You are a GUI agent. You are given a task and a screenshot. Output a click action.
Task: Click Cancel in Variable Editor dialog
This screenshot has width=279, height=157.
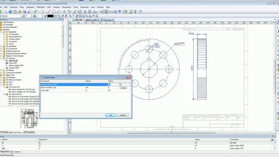point(123,115)
